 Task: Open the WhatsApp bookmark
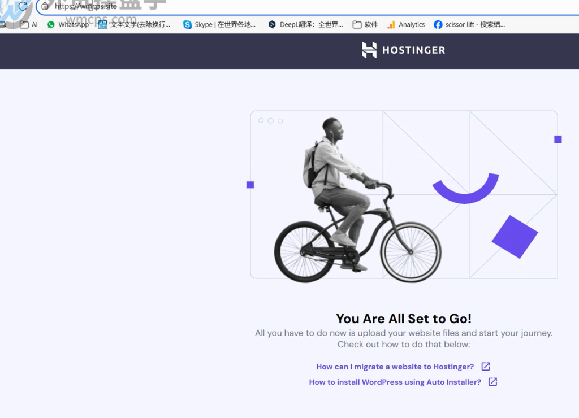(68, 24)
